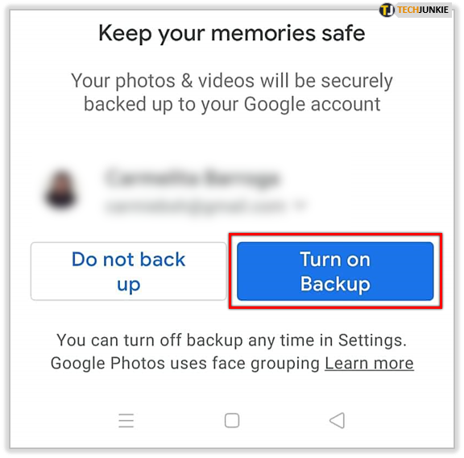Tap the blurred profile avatar picture

61,189
